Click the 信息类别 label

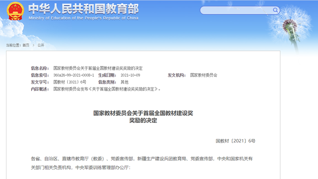[107, 82]
